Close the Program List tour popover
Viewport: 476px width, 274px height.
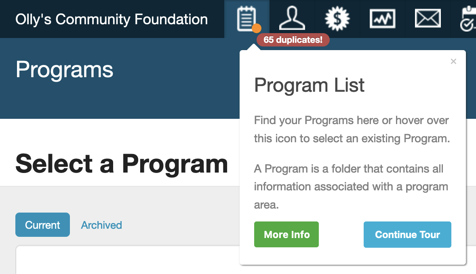click(453, 61)
